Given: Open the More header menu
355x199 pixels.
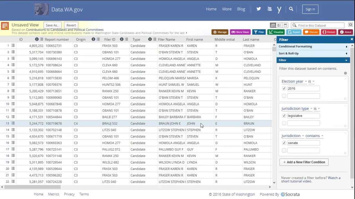Looking at the screenshot, I should (x=227, y=9).
